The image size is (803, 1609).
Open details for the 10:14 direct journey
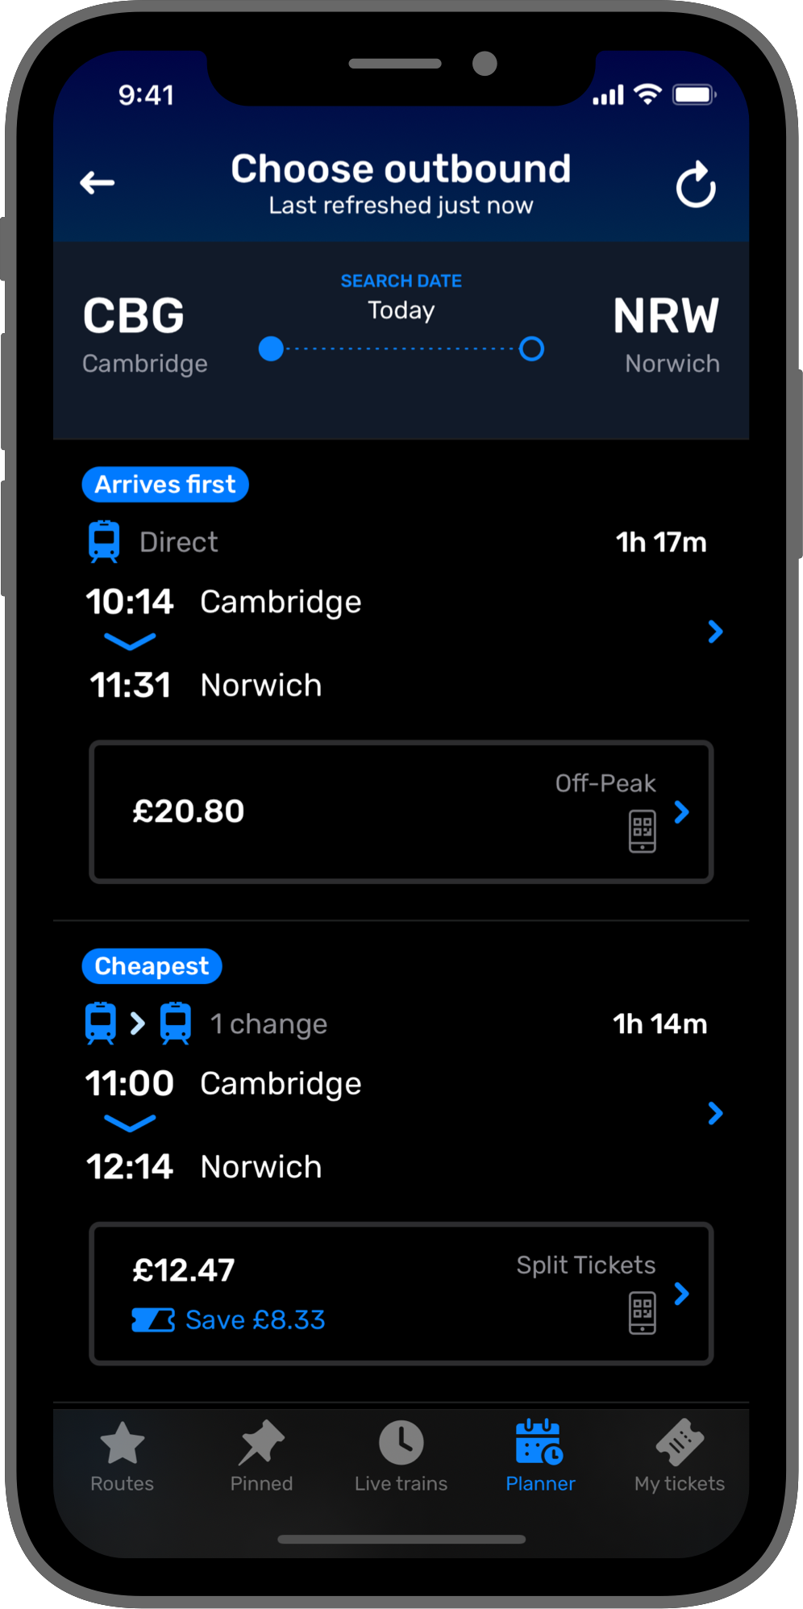click(x=714, y=632)
